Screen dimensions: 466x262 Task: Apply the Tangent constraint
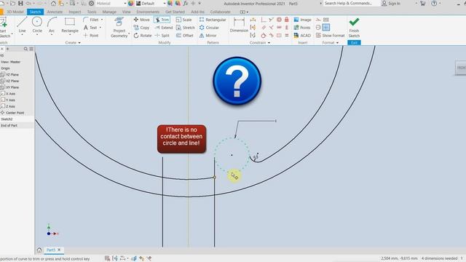click(x=264, y=36)
